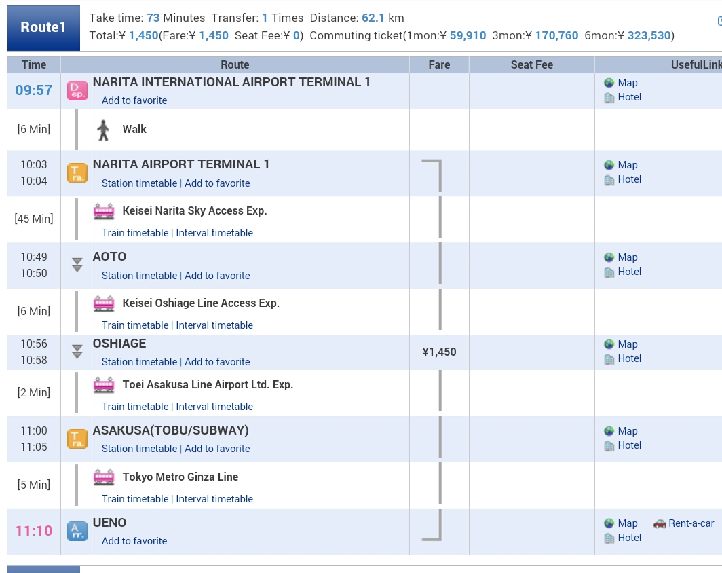
Task: Click the 6mon commuting ticket price 323,530
Action: 649,36
